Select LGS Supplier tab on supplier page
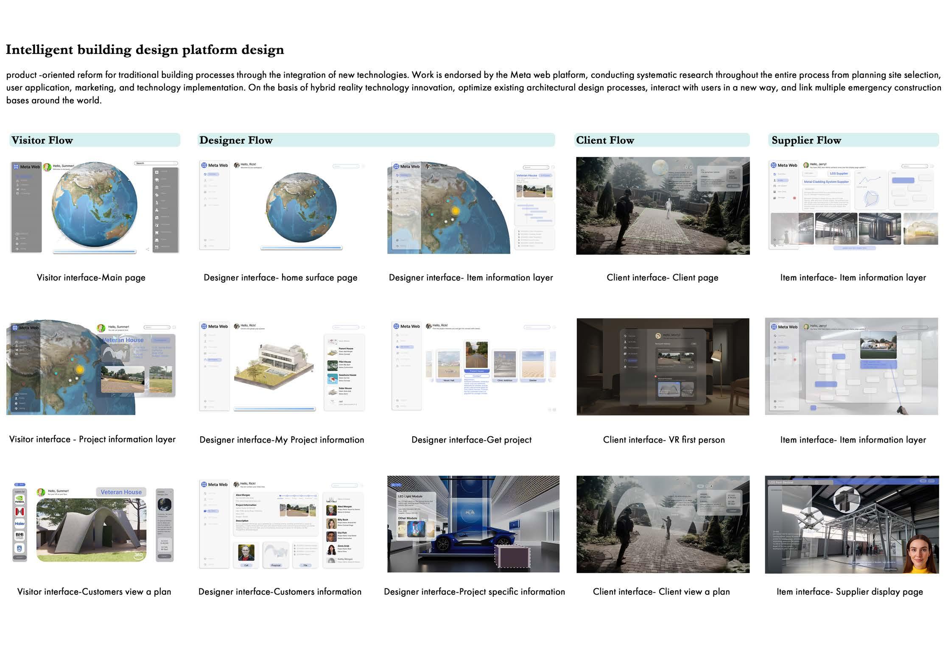 pos(839,173)
